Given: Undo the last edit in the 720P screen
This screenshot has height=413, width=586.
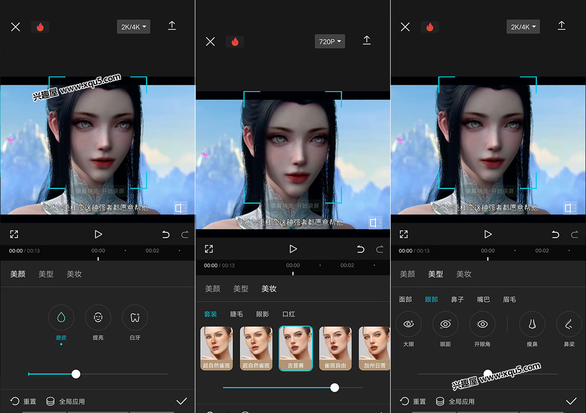Looking at the screenshot, I should [360, 249].
